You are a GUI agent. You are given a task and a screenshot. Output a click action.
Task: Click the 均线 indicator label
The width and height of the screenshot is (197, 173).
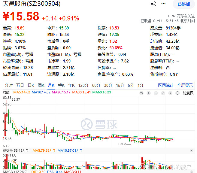click(6, 92)
